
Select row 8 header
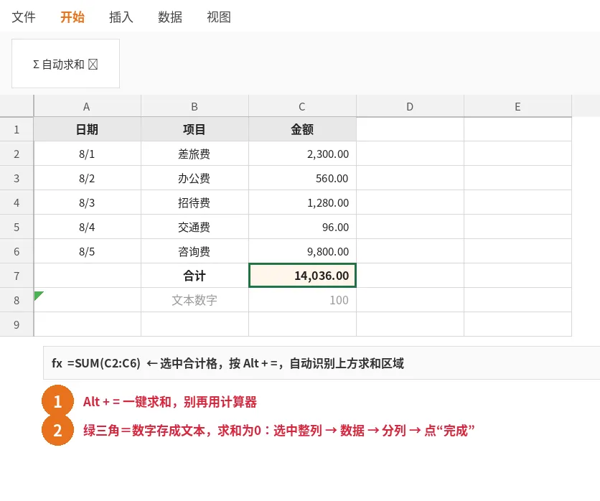tap(17, 300)
